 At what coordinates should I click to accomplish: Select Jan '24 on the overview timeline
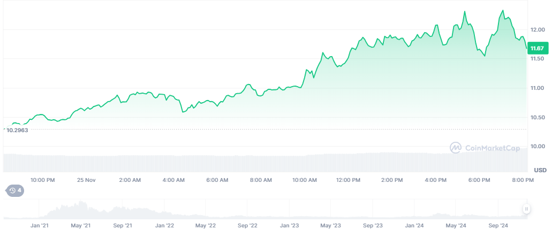[415, 226]
